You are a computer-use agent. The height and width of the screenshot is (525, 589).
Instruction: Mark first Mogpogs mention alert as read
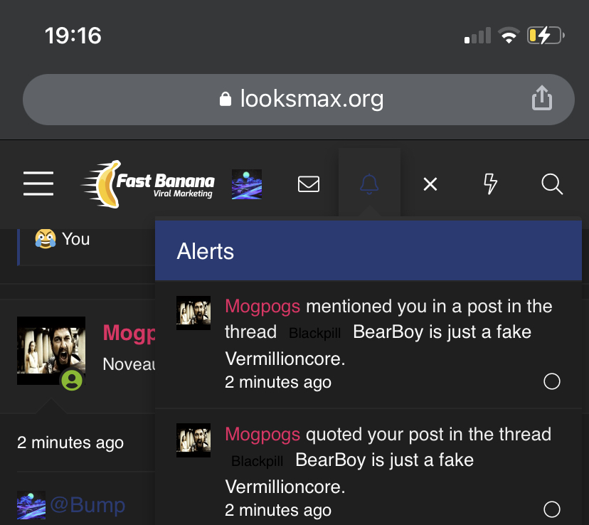[x=551, y=381]
